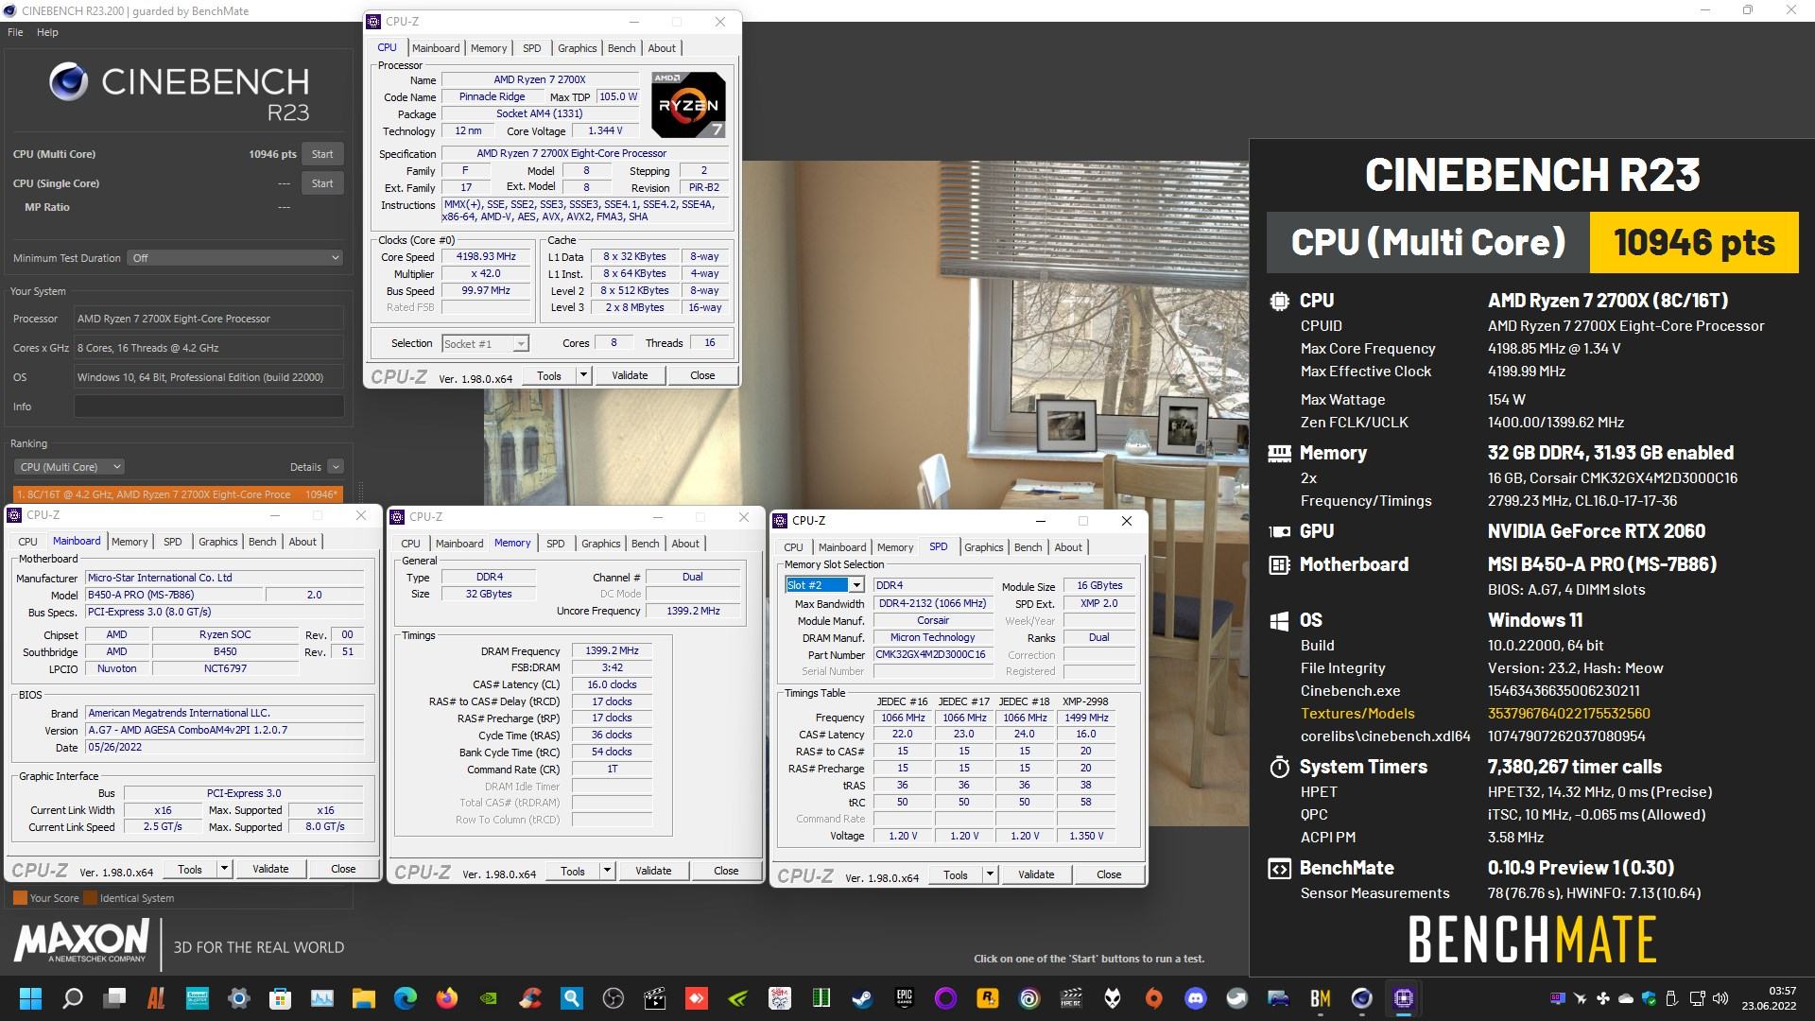Open Windows Security shield tray icon
The image size is (1815, 1021).
[1649, 998]
